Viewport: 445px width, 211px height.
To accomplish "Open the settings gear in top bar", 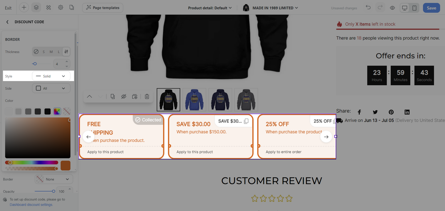I will (61, 7).
